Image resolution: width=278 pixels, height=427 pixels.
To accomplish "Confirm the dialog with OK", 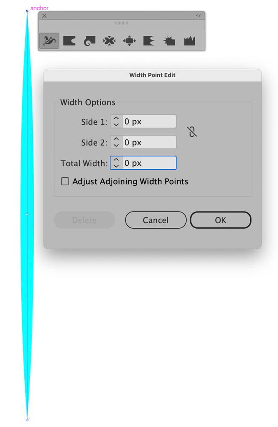I will coord(221,220).
